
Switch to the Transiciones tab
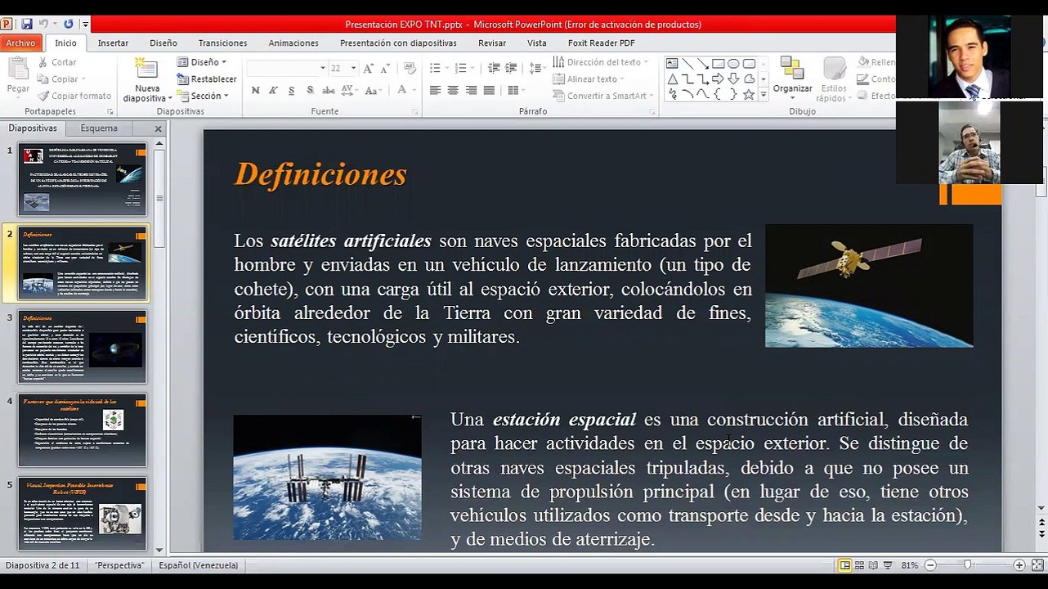tap(222, 43)
